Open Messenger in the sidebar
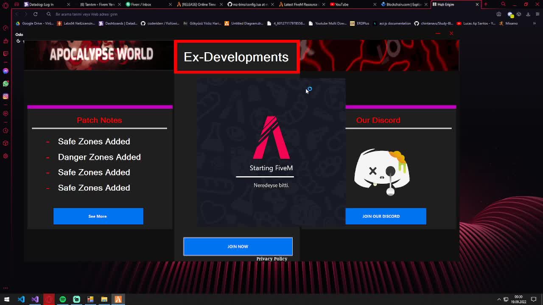Viewport: 543px width, 305px height. pyautogui.click(x=5, y=71)
